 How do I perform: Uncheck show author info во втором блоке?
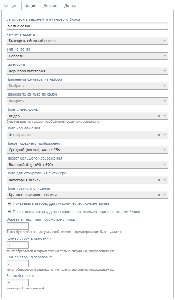coord(9,212)
